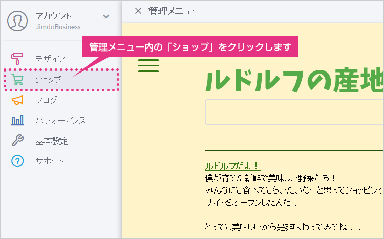The width and height of the screenshot is (384, 239).
Task: Click the paint roller design icon
Action: point(17,59)
